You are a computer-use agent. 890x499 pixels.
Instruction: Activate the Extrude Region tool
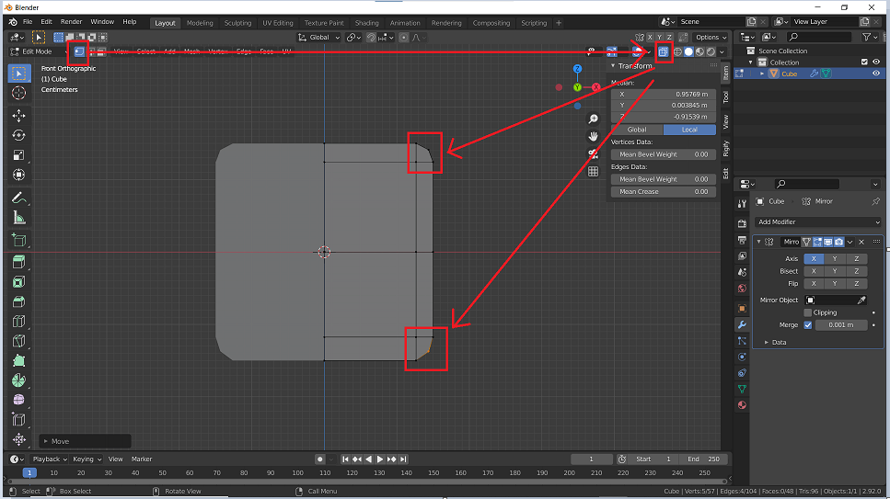point(18,262)
